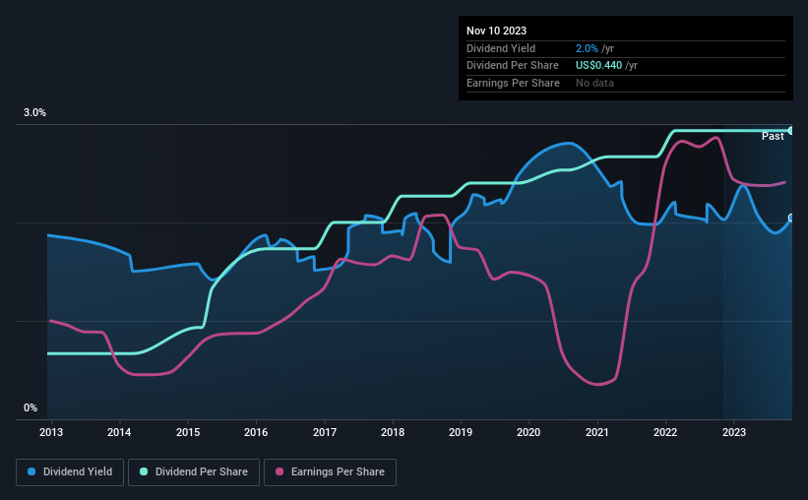Click the Dividend Per Share tooltip row label

click(x=513, y=66)
